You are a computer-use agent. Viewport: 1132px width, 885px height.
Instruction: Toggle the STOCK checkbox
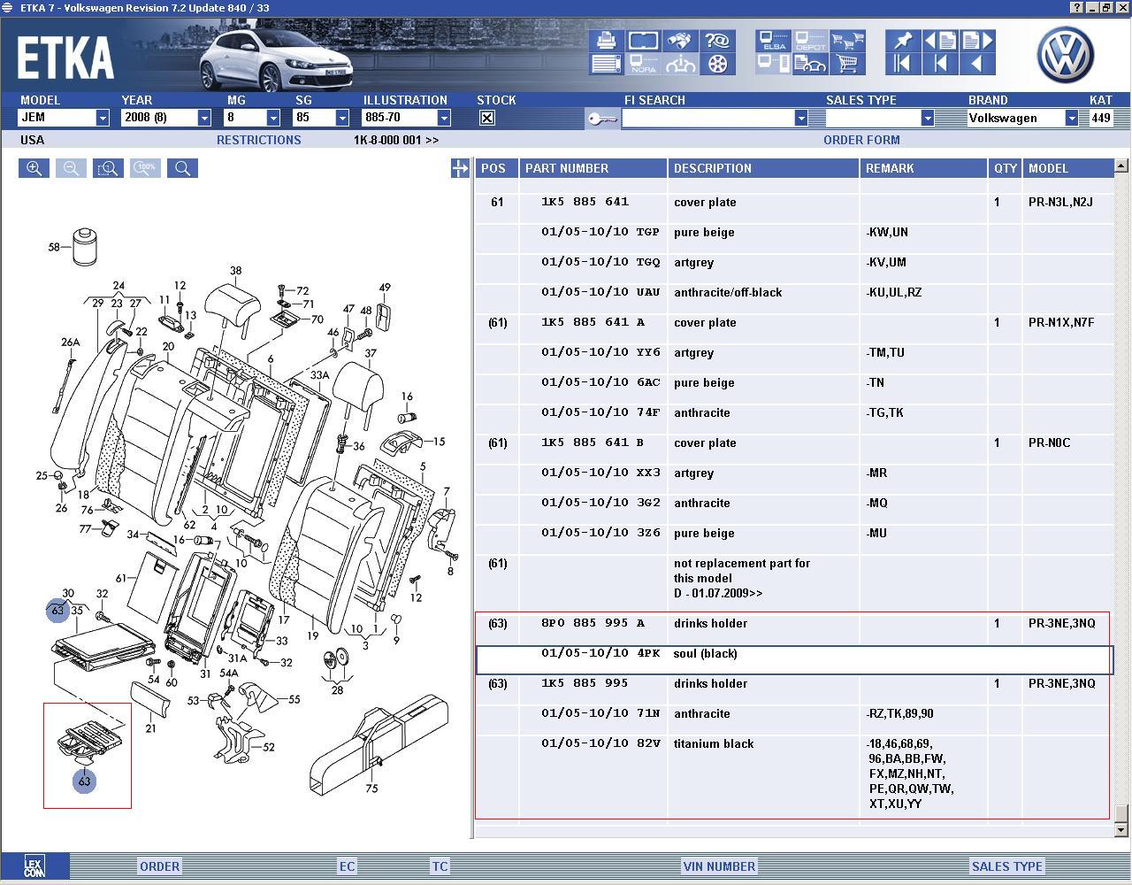point(486,118)
